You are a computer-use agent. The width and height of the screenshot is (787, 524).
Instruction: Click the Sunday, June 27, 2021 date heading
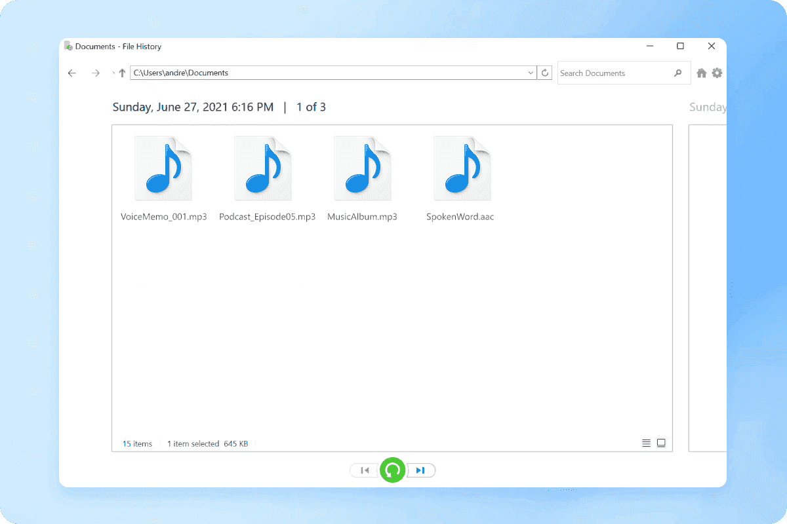click(193, 107)
